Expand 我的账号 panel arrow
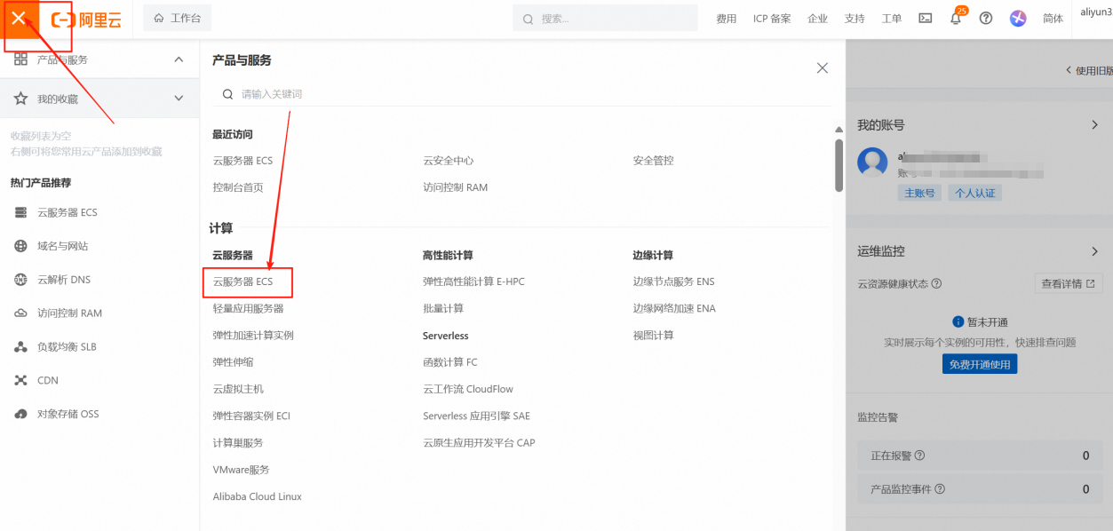This screenshot has width=1113, height=531. pos(1095,125)
